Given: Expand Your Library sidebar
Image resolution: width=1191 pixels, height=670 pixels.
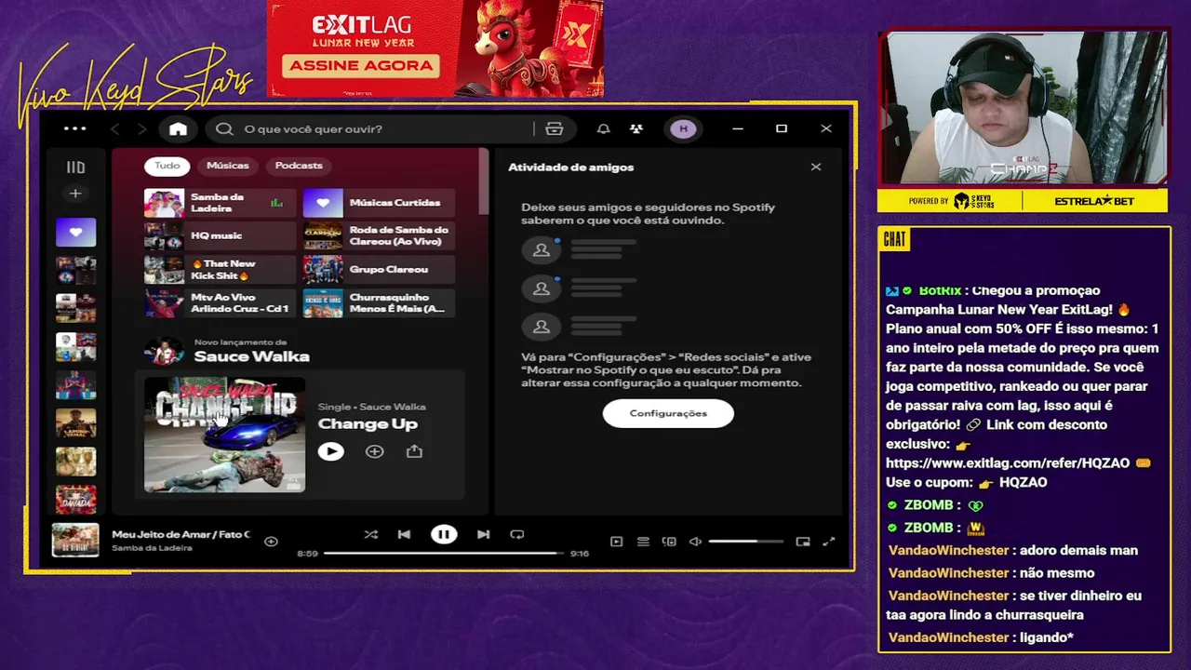Looking at the screenshot, I should (75, 167).
